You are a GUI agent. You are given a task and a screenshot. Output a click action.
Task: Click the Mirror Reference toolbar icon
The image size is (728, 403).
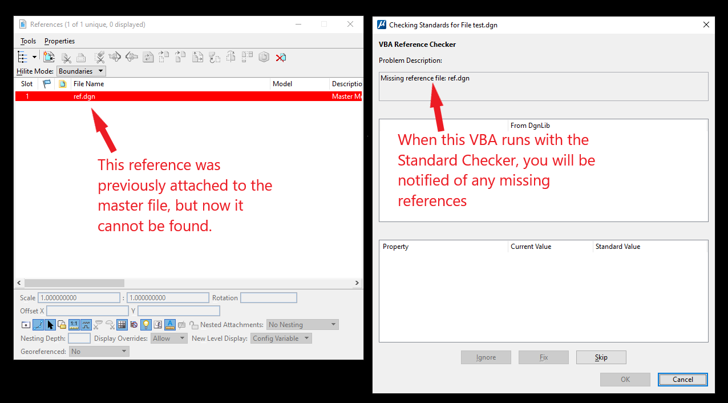click(231, 57)
